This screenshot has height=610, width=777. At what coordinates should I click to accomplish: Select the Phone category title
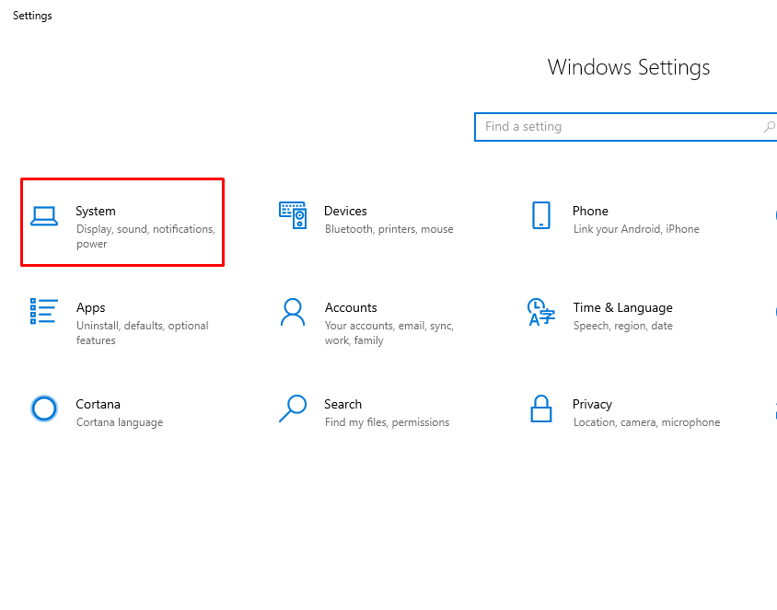point(590,212)
